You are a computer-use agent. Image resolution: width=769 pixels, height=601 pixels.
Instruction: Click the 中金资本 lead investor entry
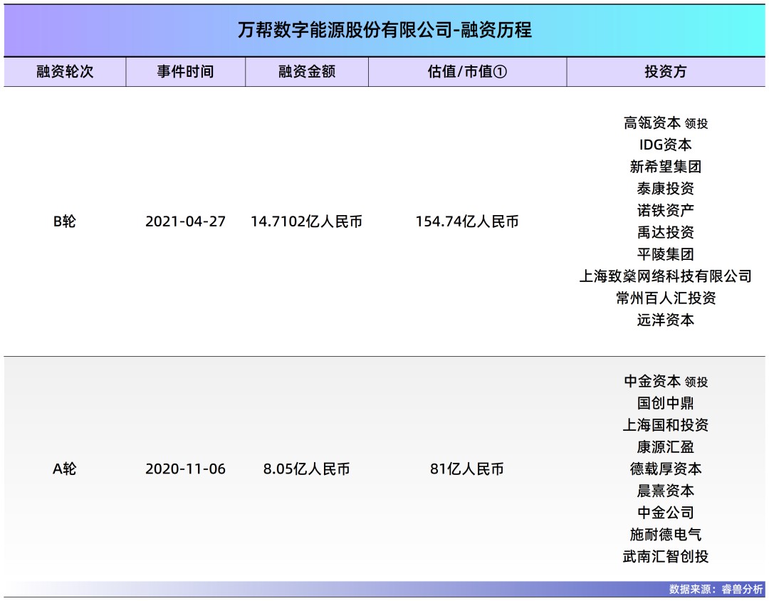666,382
